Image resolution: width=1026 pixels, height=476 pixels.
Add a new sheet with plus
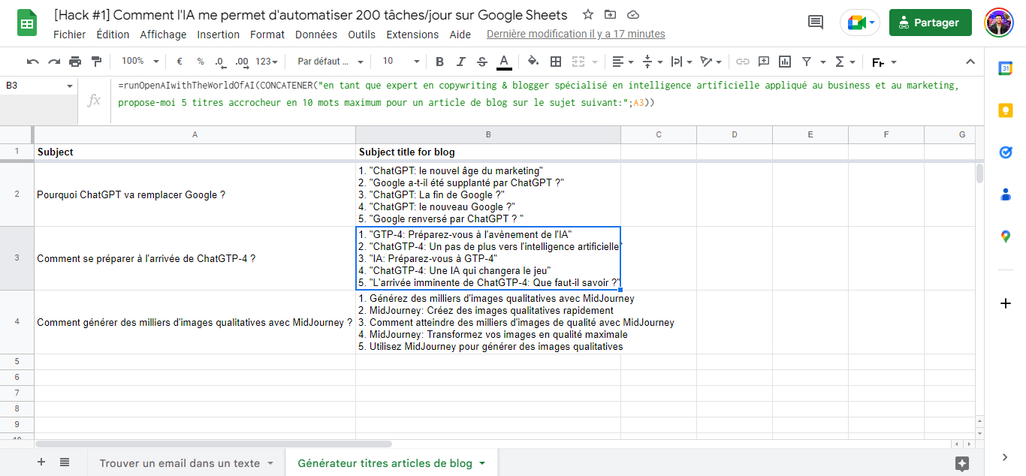tap(41, 462)
